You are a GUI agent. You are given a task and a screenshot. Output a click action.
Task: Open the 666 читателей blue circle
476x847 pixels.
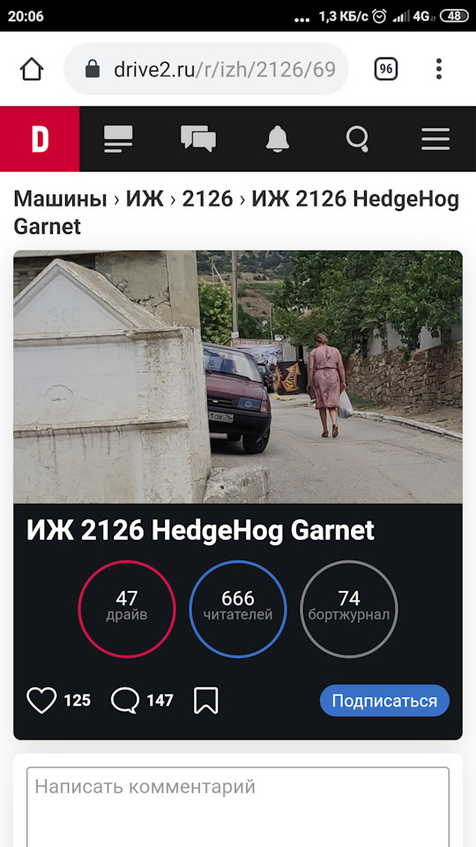[x=237, y=609]
